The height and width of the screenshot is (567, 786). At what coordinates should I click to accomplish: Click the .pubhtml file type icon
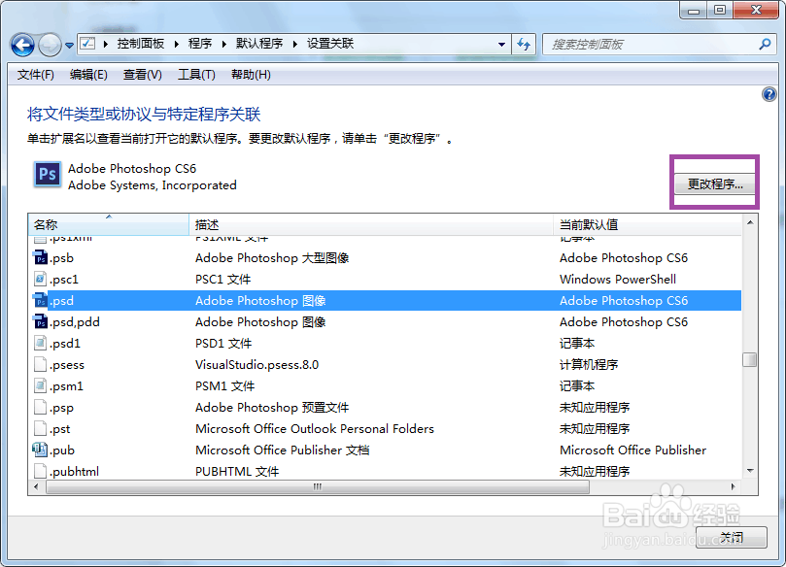click(40, 471)
